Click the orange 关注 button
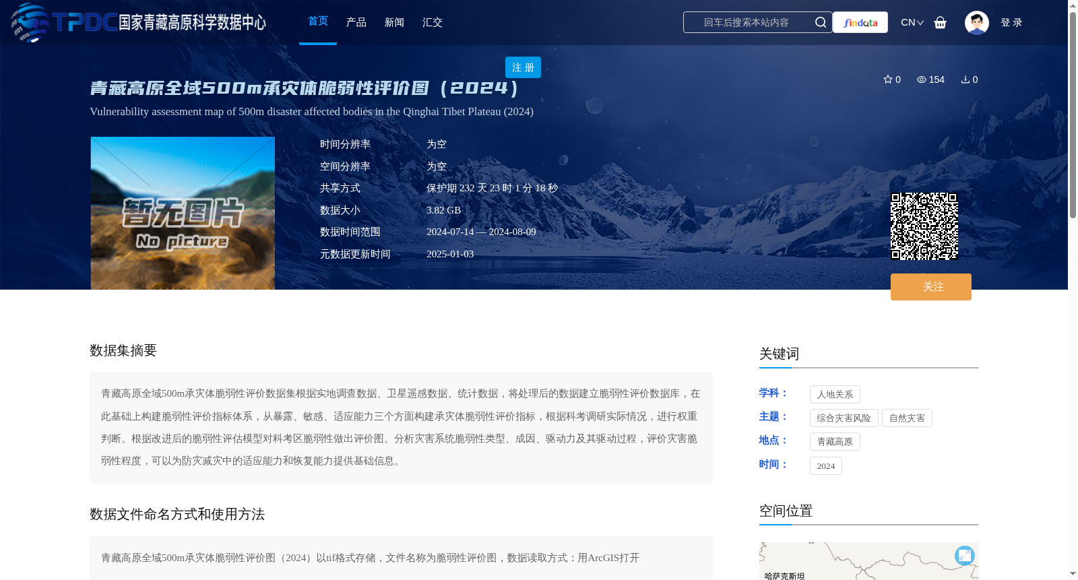Image resolution: width=1078 pixels, height=580 pixels. pyautogui.click(x=931, y=287)
